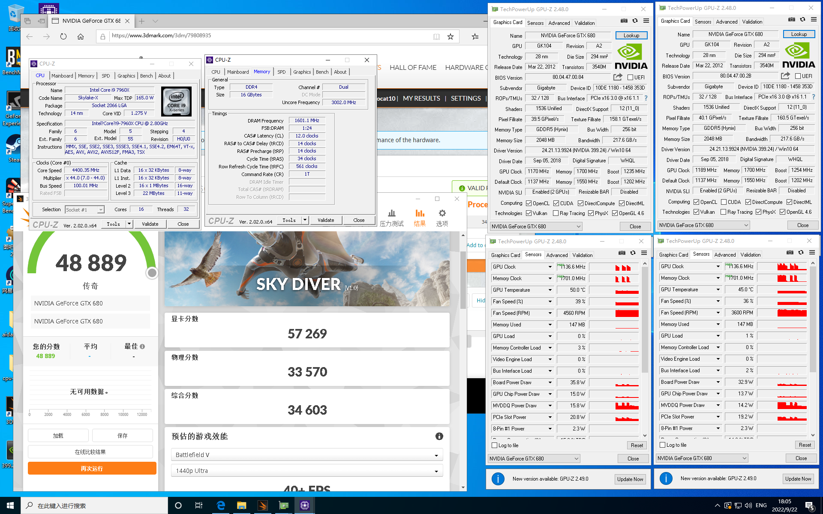Toggle Ray Tracing checkbox in top-left GPU-Z
Viewport: 823px width, 514px height.
pos(556,213)
